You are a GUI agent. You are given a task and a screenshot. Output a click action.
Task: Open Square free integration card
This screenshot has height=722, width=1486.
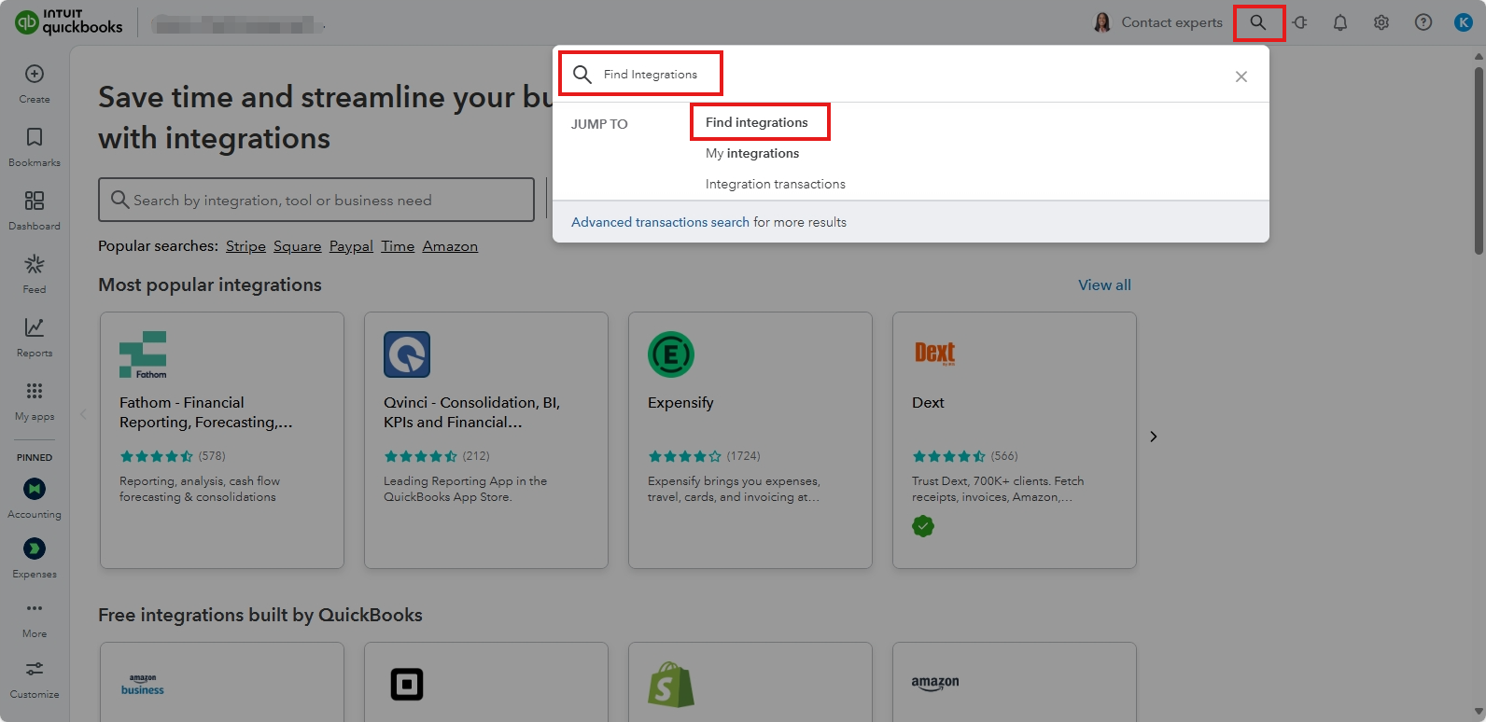click(x=486, y=682)
